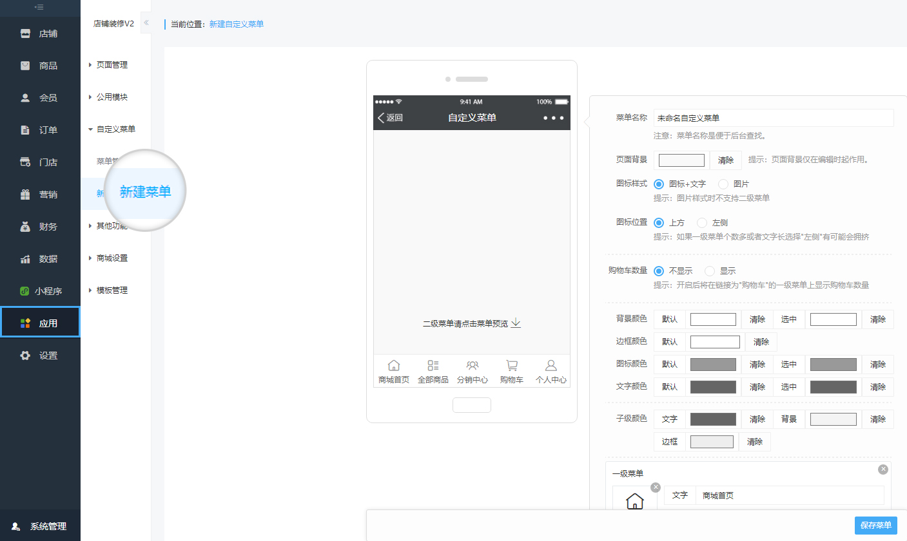This screenshot has width=907, height=541.
Task: Select the 图片 icon style radio
Action: [x=723, y=184]
